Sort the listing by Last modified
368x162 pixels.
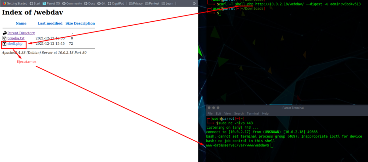tap(50, 23)
